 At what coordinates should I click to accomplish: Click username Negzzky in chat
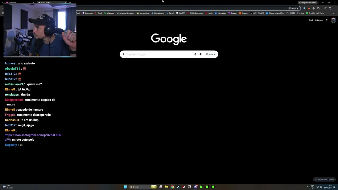(11, 145)
